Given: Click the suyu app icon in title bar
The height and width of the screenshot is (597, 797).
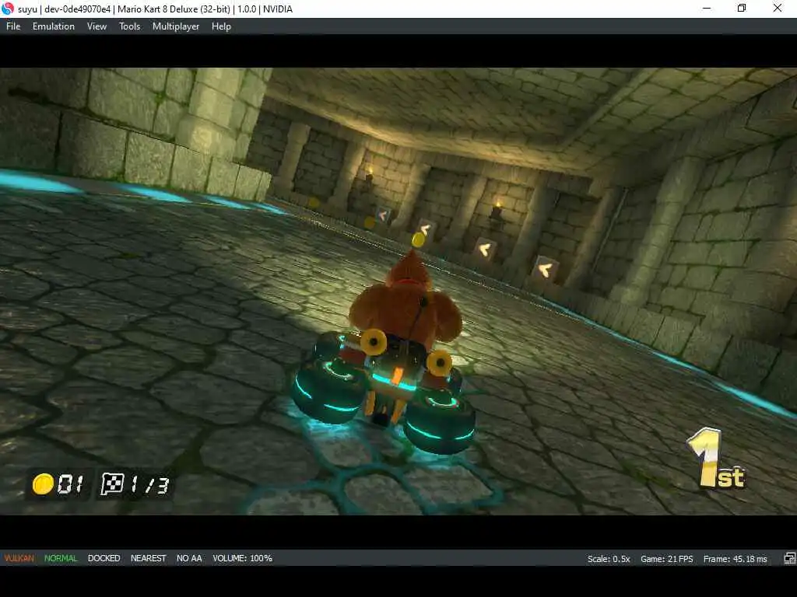Looking at the screenshot, I should click(x=8, y=9).
